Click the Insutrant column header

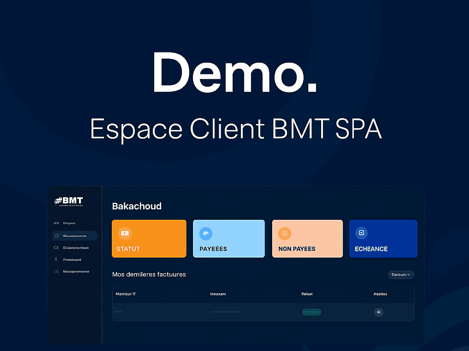click(x=218, y=294)
